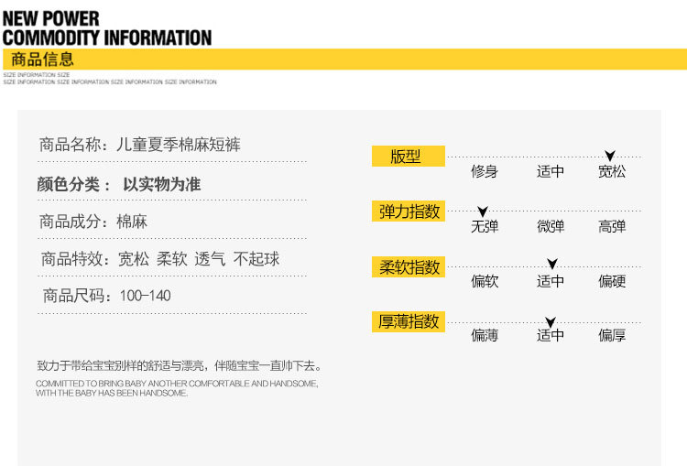Choose the 偏厚 thickness option
Screen dimensions: 687x466
612,335
